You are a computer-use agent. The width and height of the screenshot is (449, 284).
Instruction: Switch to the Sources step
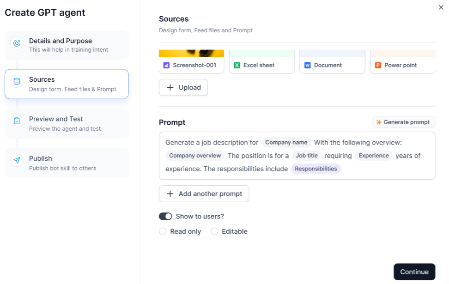(66, 83)
